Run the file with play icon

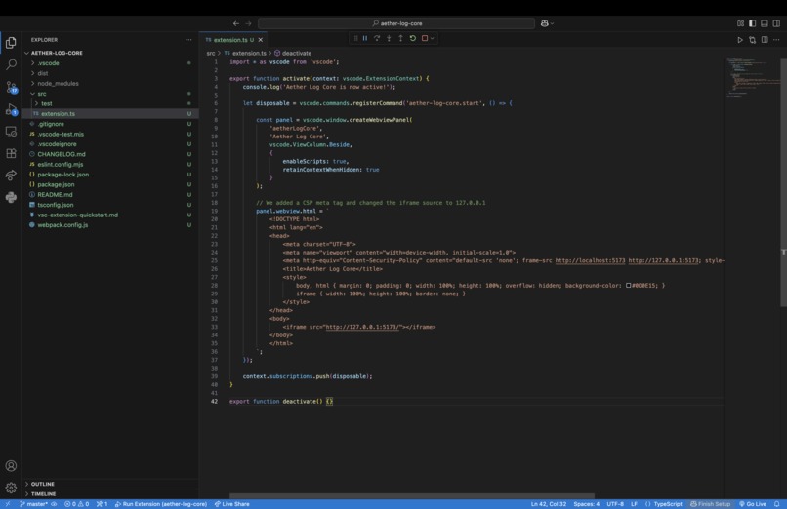tap(740, 40)
